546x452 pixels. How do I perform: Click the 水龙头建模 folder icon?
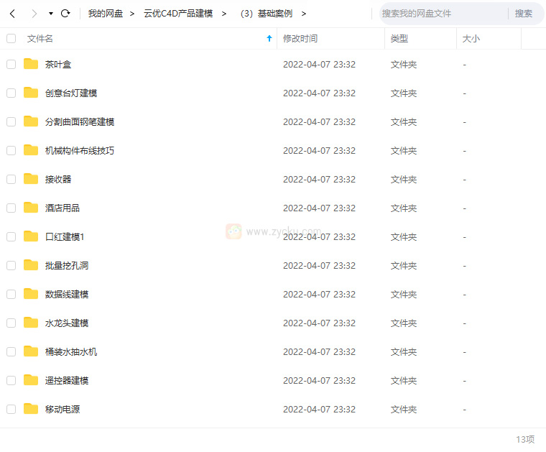(31, 323)
